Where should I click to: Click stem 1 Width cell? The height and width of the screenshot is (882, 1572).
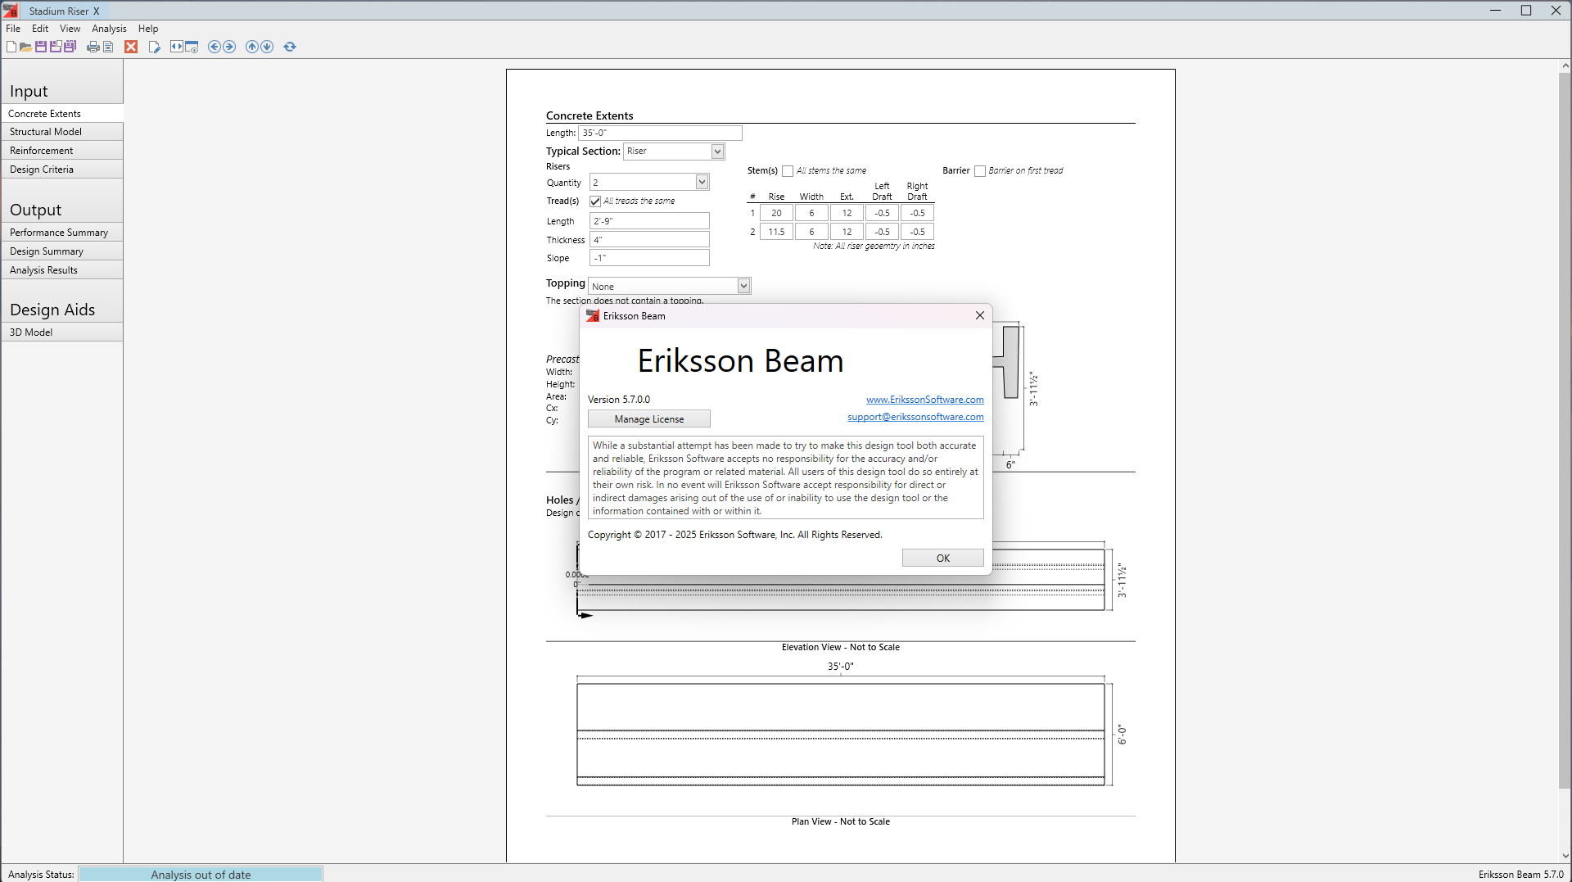[811, 213]
